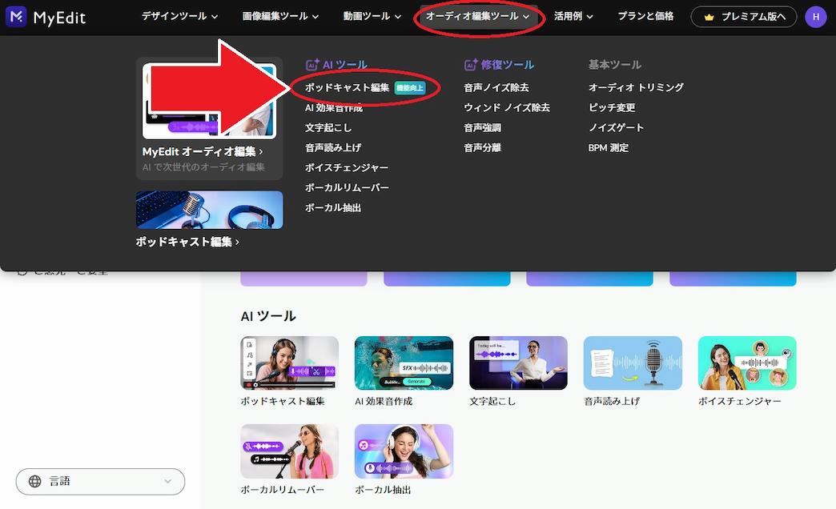Open the 音声読み上げ microphone thumbnail

[x=633, y=363]
